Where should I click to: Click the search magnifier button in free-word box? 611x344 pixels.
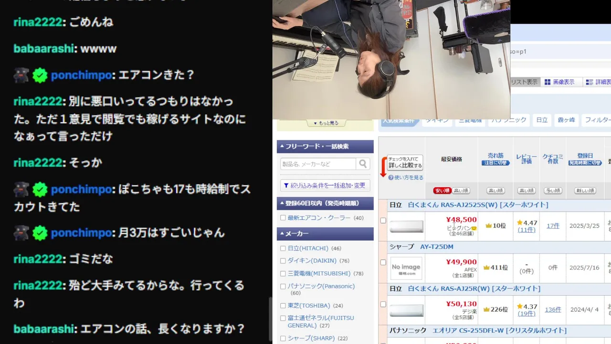[x=363, y=164]
